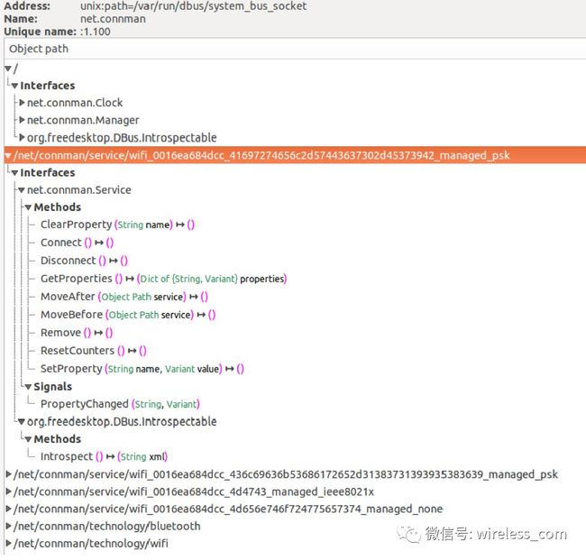The image size is (586, 560).
Task: Select the GetProperties method
Action: (164, 279)
